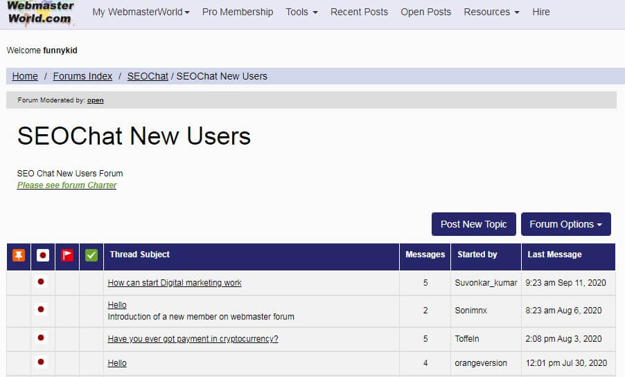
Task: Click red dot beside orangeversion's Hello thread
Action: (x=41, y=362)
